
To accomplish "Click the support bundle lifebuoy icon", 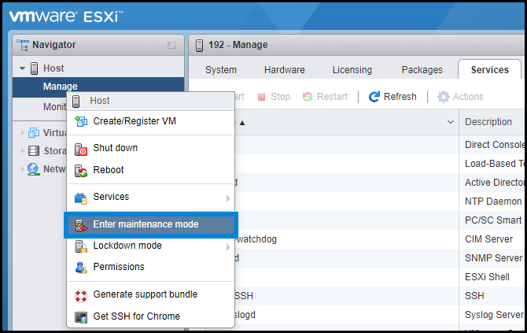I will [81, 296].
